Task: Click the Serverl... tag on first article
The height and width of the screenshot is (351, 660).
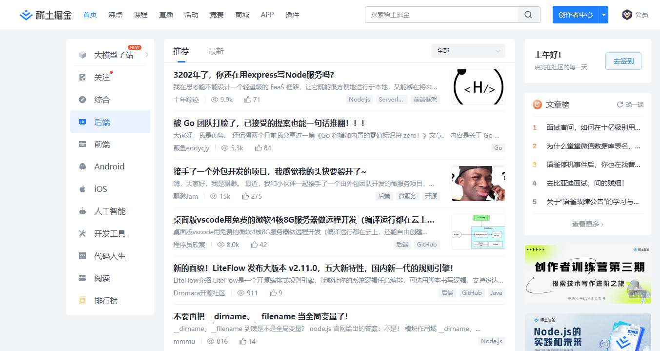Action: 391,100
